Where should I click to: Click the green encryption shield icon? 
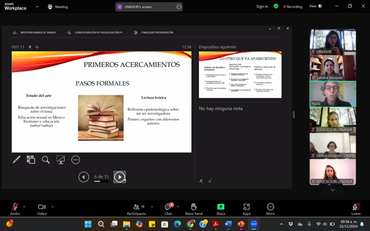pyautogui.click(x=276, y=6)
